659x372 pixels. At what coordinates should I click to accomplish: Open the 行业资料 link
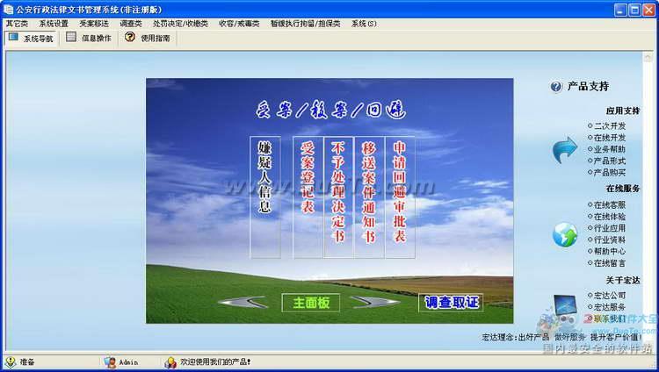click(x=610, y=240)
